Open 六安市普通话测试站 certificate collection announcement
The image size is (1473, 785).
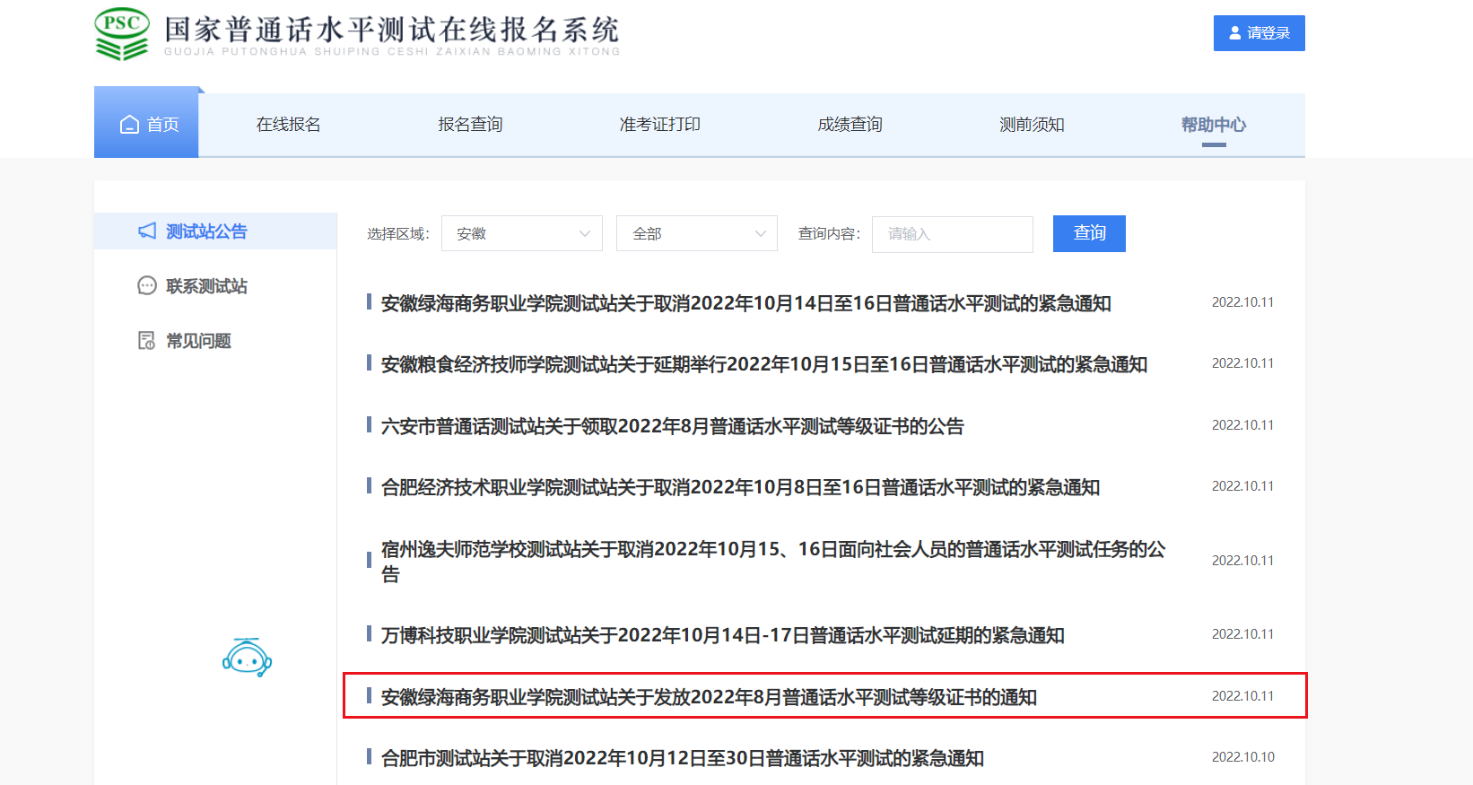tap(673, 426)
